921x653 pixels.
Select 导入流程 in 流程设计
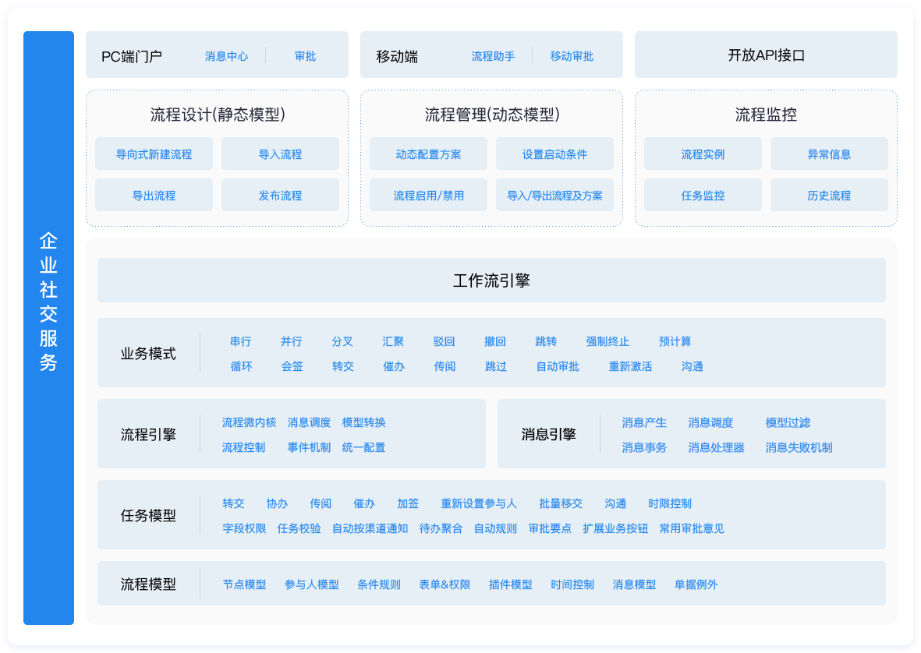pyautogui.click(x=281, y=154)
